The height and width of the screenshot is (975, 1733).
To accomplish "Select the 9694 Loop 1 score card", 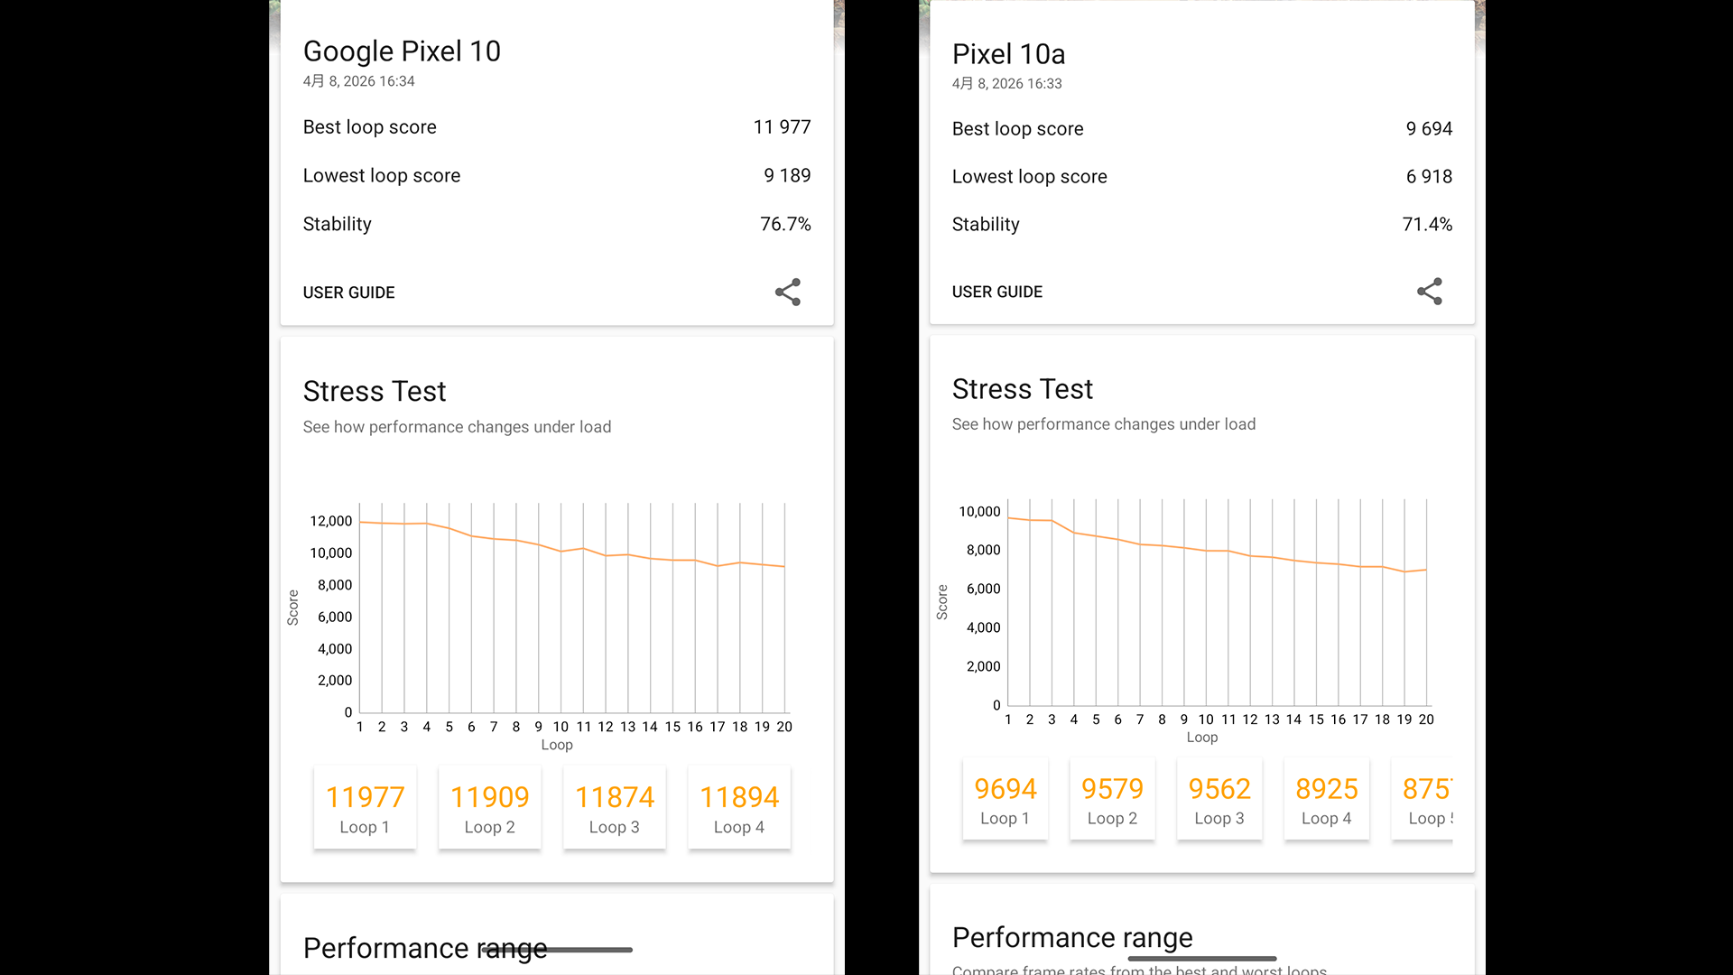I will tap(1005, 800).
